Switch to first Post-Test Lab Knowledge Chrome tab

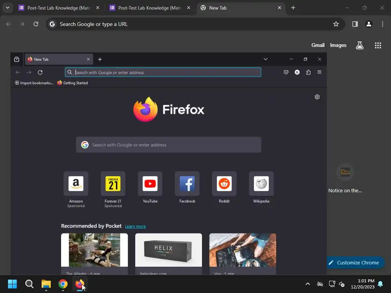click(x=59, y=8)
